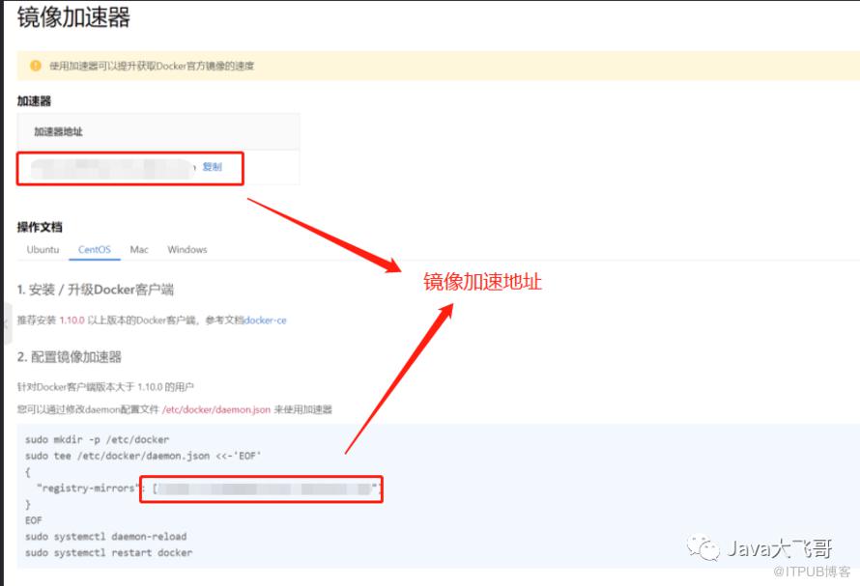Click the sudo mkdir -p /etc/docker line
This screenshot has width=860, height=586.
pos(97,439)
